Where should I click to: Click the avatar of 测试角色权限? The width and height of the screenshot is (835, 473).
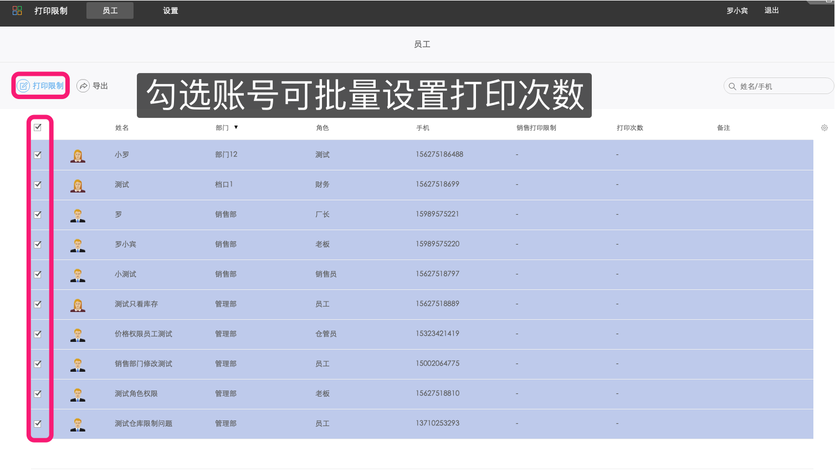tap(78, 394)
